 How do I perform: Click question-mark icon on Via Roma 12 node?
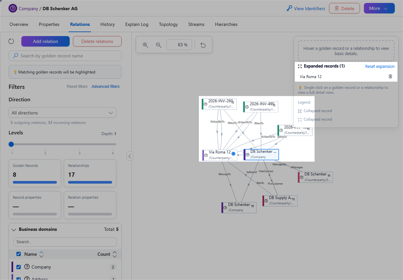tap(206, 155)
